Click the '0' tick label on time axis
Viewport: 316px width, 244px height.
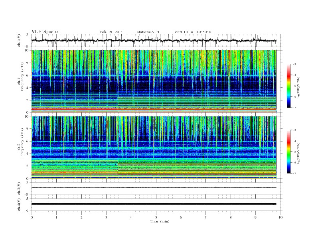point(32,217)
